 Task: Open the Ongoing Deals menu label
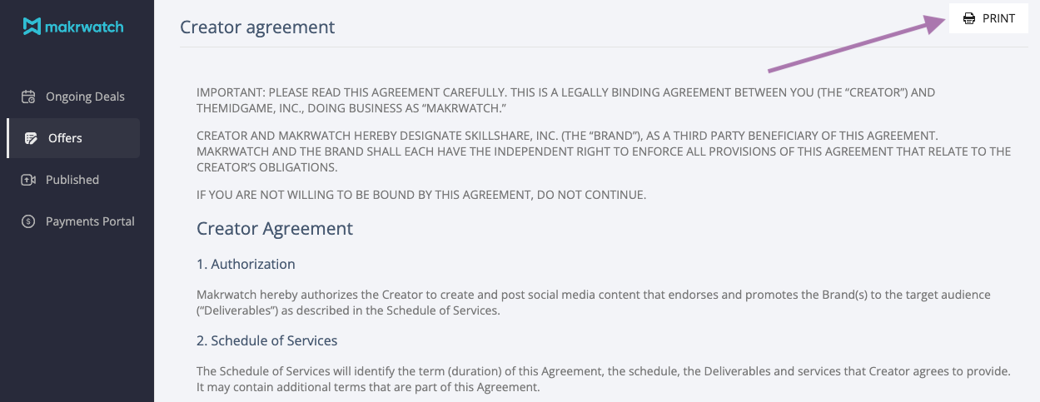[x=85, y=97]
